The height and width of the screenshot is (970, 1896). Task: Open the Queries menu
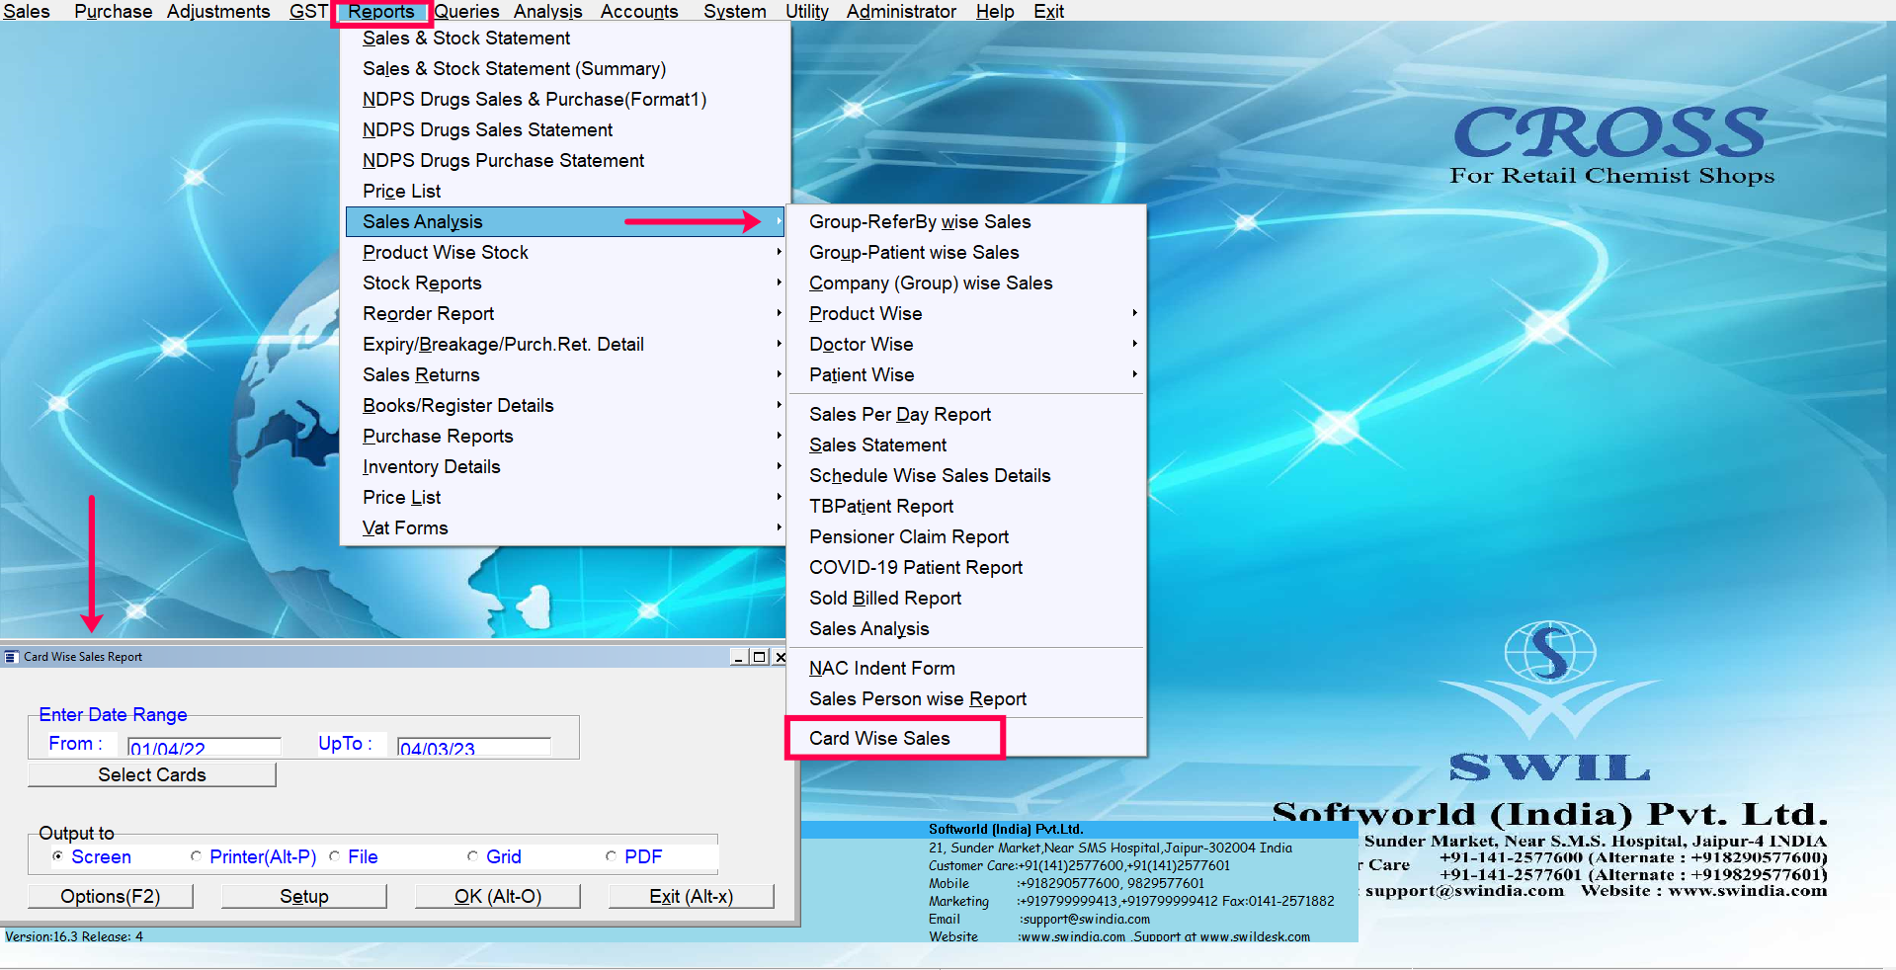pos(466,12)
